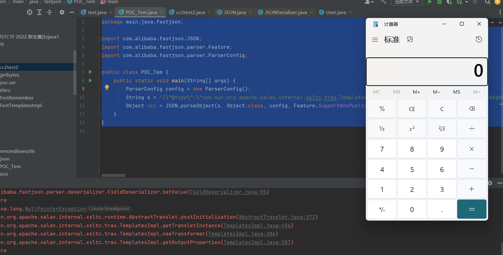Open project panel settings gear

[62, 12]
